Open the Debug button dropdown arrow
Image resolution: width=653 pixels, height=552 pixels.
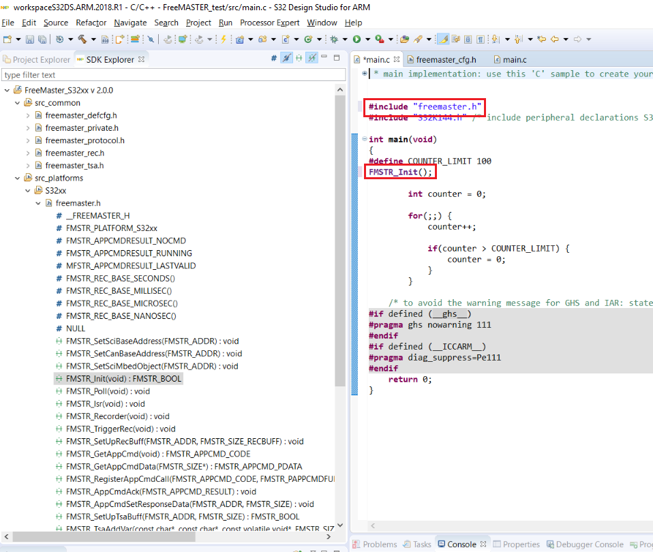(345, 39)
